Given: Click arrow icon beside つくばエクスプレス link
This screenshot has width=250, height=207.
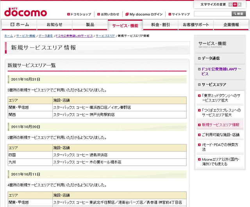Looking at the screenshot, I should point(199,110).
